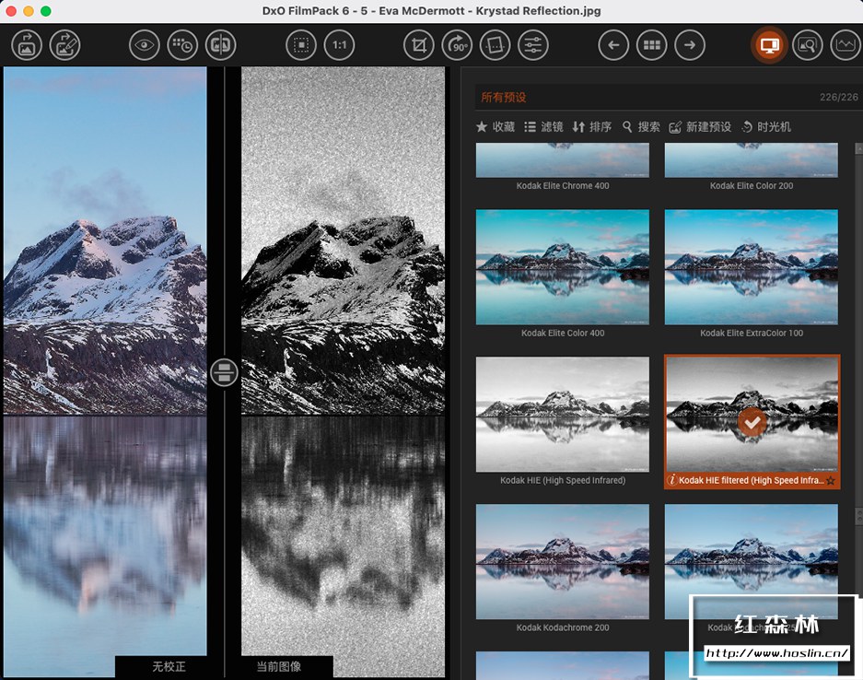Click the save/export image icon
Screen dimensions: 863x680
[65, 45]
